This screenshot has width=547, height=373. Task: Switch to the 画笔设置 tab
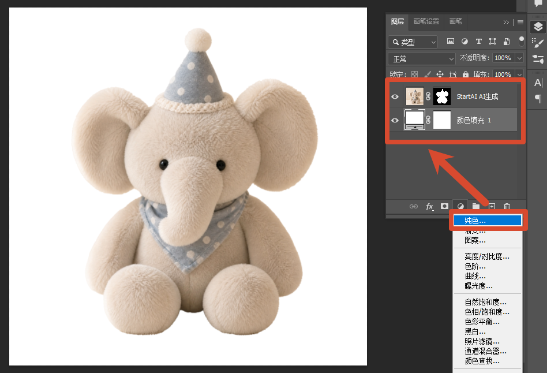(426, 22)
